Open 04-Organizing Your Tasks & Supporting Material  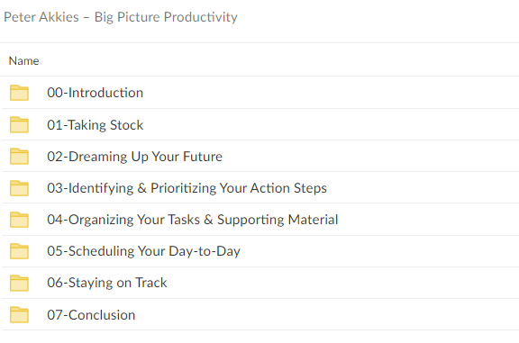192,220
